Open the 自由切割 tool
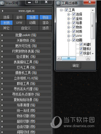Viewport: 101px width, 134px height. pyautogui.click(x=26, y=127)
